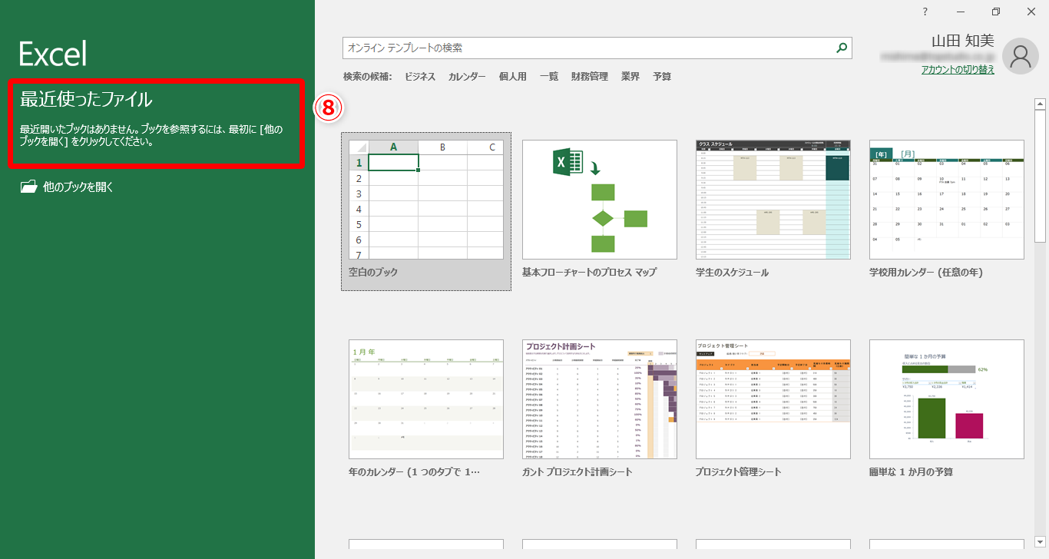Viewport: 1049px width, 559px height.
Task: Click the user account avatar icon
Action: (x=1021, y=55)
